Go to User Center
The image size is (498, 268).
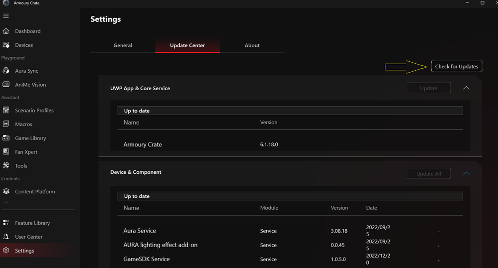[x=28, y=237]
